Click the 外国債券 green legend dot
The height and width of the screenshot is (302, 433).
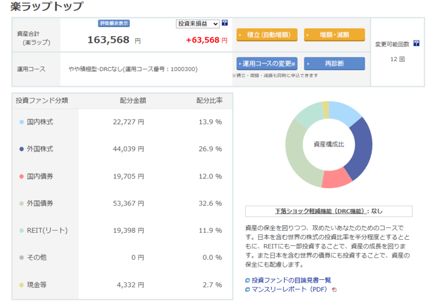point(22,203)
